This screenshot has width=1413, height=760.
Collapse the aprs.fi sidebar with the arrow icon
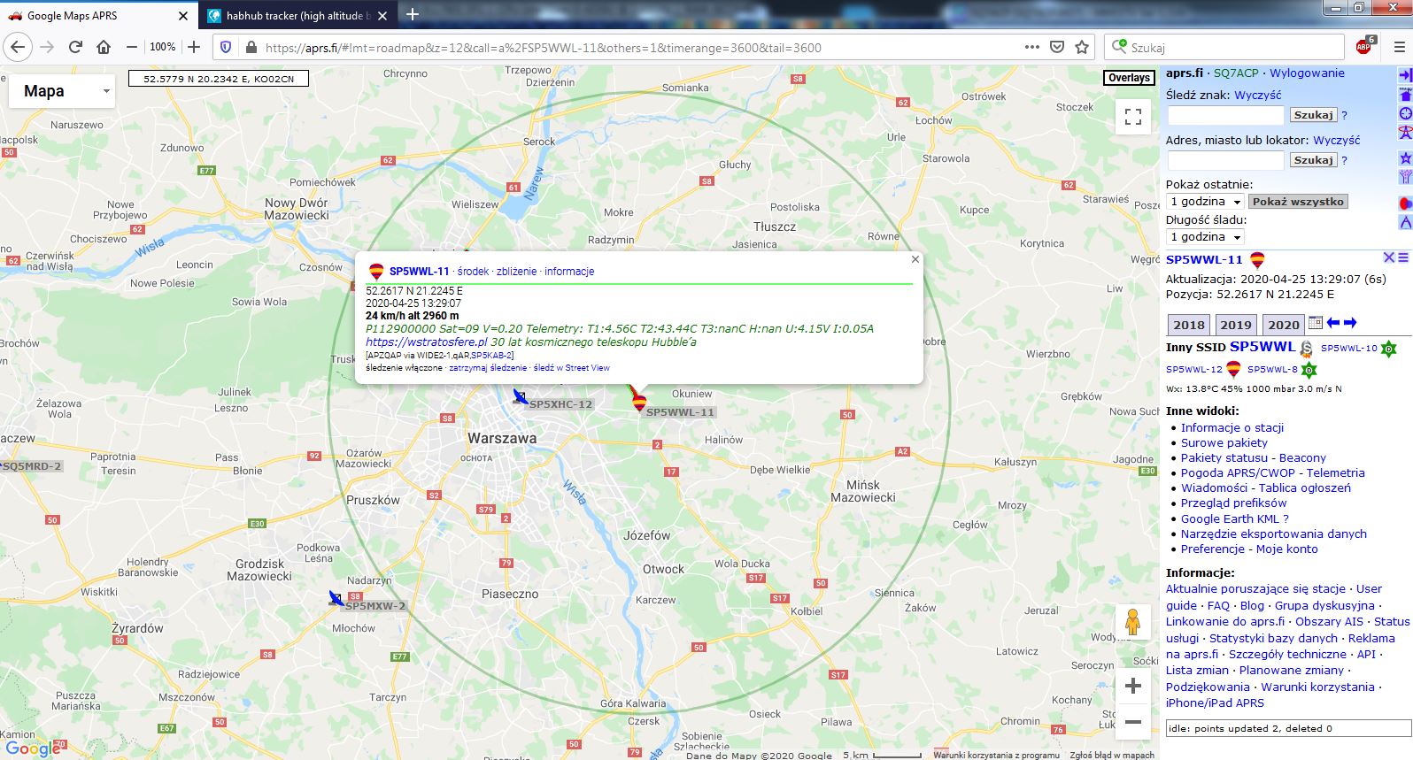(1405, 75)
